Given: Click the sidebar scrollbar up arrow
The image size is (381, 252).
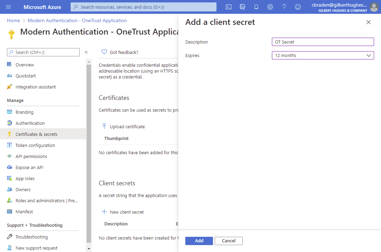Looking at the screenshot, I should (89, 62).
